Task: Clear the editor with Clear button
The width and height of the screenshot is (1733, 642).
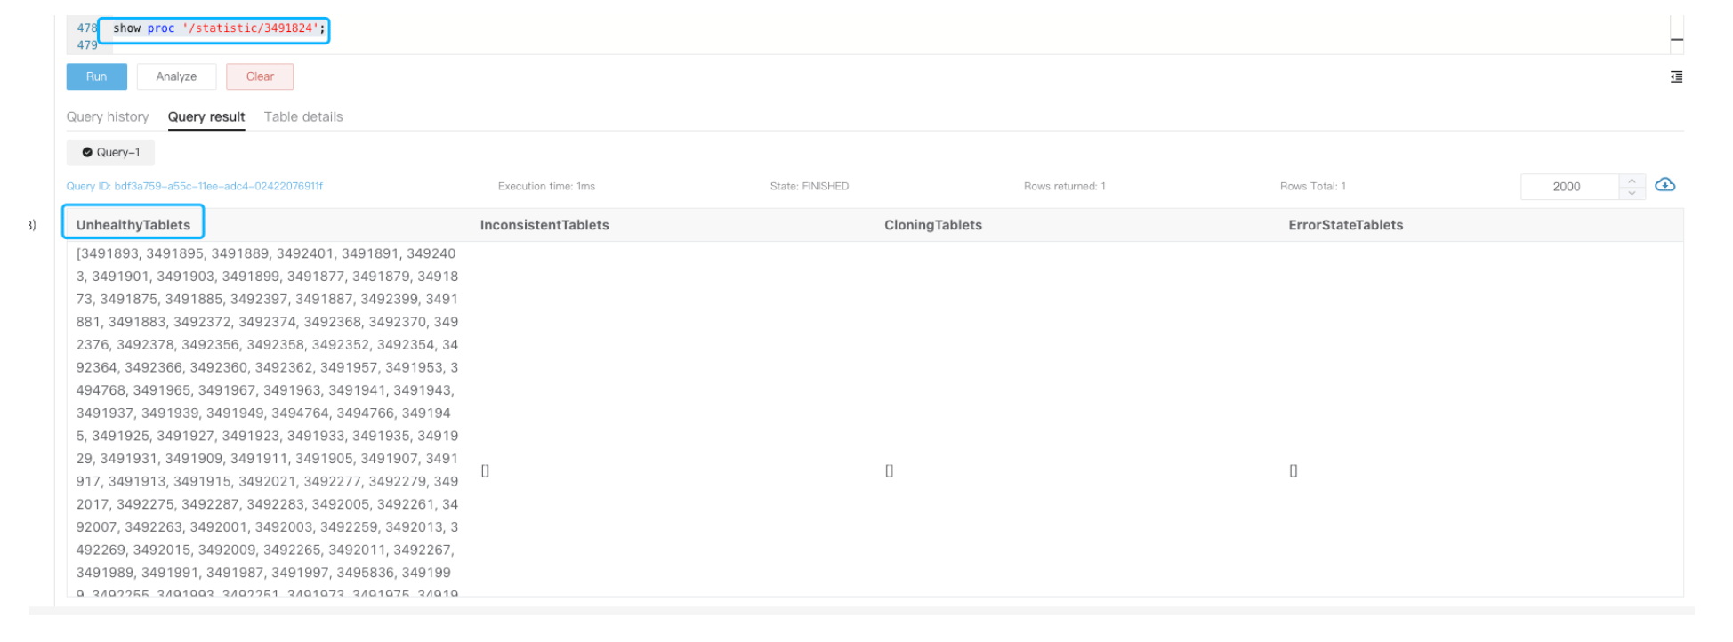Action: point(260,76)
